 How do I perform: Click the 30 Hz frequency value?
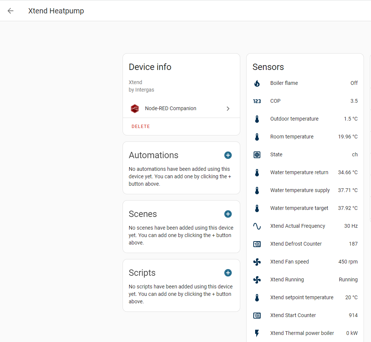click(351, 226)
